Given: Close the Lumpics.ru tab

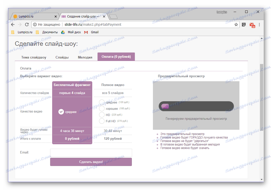Looking at the screenshot, I should click(55, 16).
